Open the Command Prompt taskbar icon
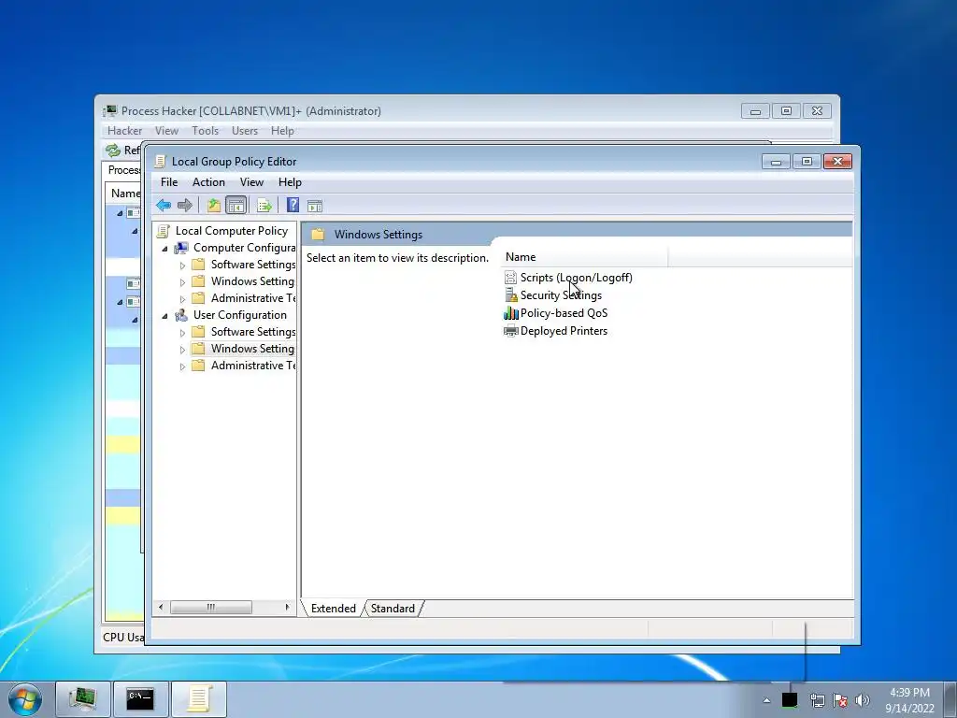957x718 pixels. coord(140,699)
